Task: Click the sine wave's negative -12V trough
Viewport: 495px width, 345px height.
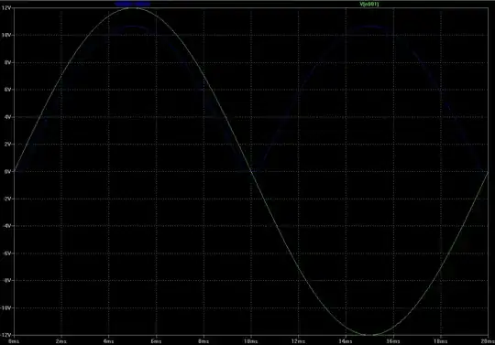Action: (x=369, y=335)
